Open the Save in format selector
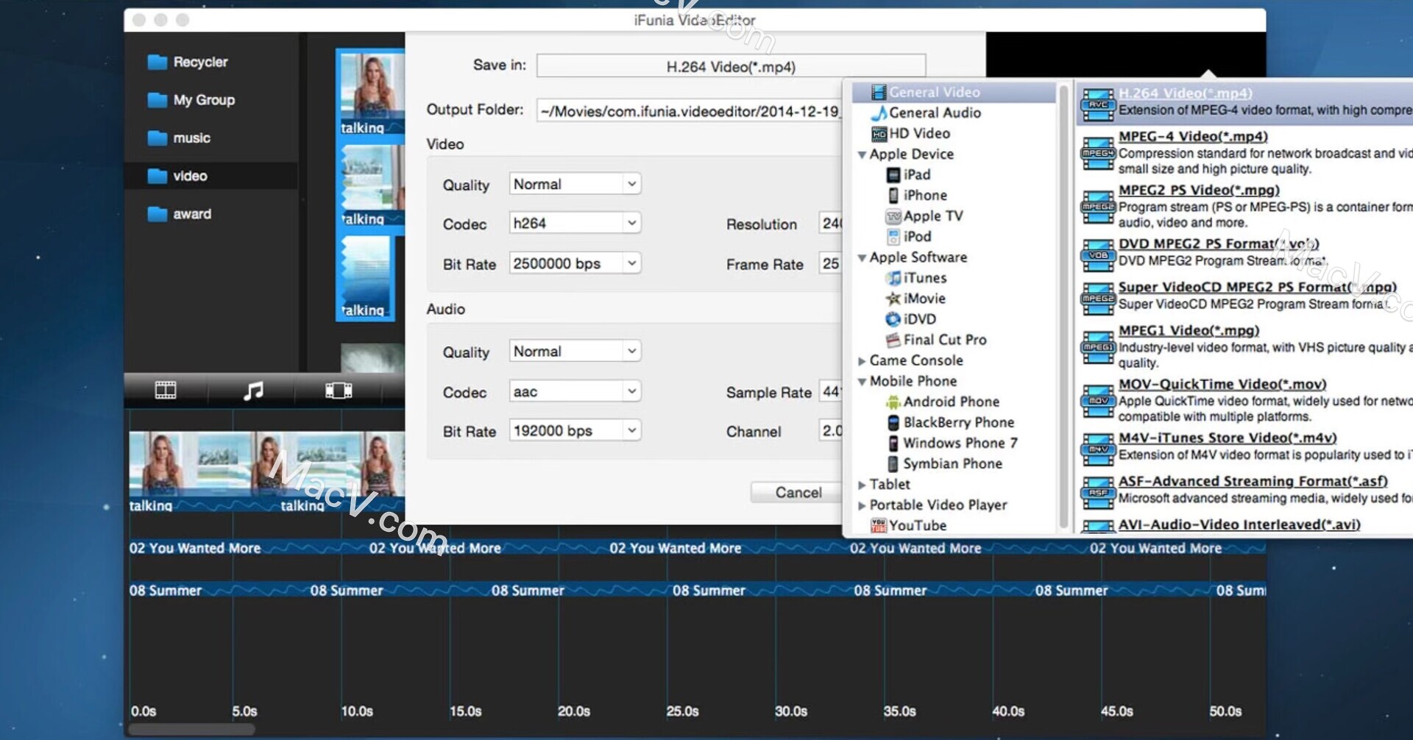The image size is (1413, 740). click(731, 66)
